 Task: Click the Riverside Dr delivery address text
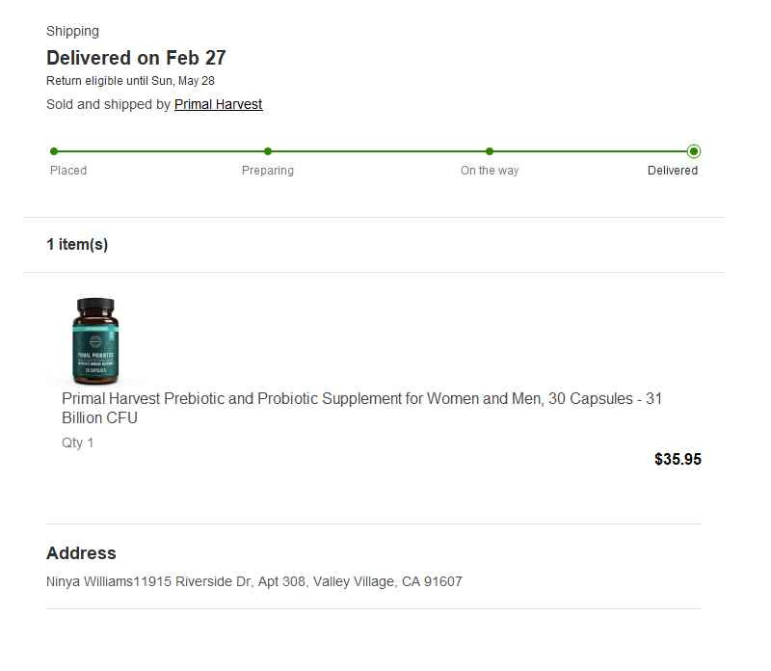[x=254, y=582]
